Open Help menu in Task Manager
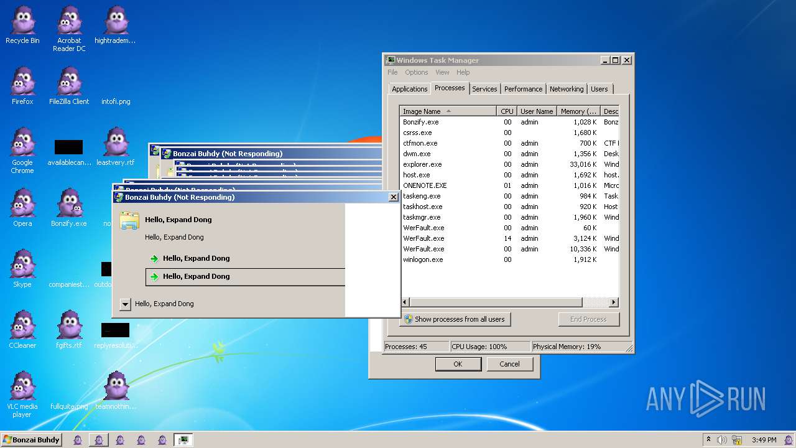This screenshot has width=796, height=448. [463, 72]
